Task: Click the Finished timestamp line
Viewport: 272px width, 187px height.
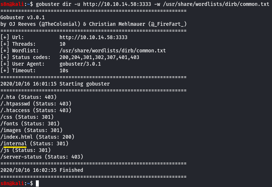Action: (x=41, y=170)
